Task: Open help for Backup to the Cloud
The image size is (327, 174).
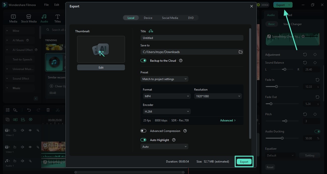Action: (181, 61)
